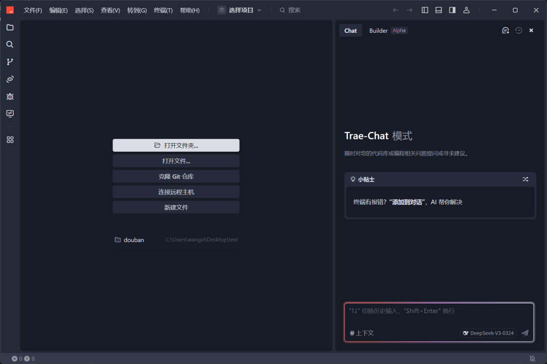Go forward with the right arrow
This screenshot has height=364, width=547.
[x=410, y=10]
